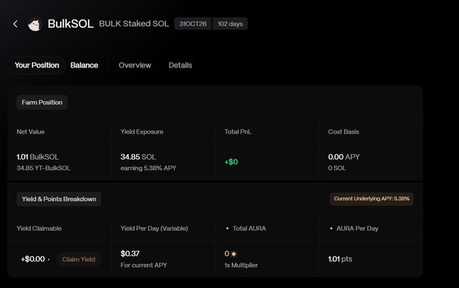Click the Cost Basis column header
The width and height of the screenshot is (459, 288).
(x=343, y=132)
